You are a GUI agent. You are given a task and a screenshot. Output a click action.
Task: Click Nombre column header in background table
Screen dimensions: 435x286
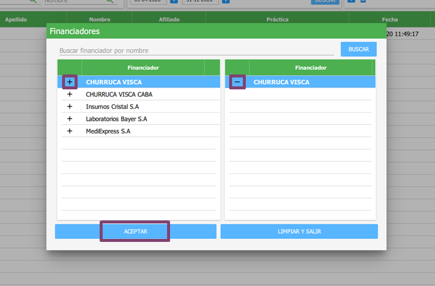tap(100, 20)
